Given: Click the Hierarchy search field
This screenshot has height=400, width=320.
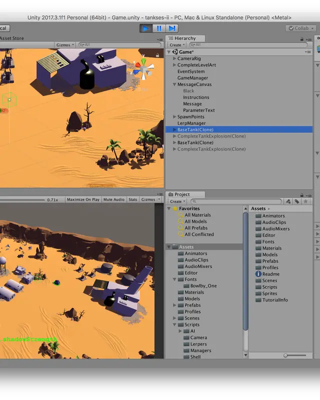Looking at the screenshot, I should coord(248,45).
